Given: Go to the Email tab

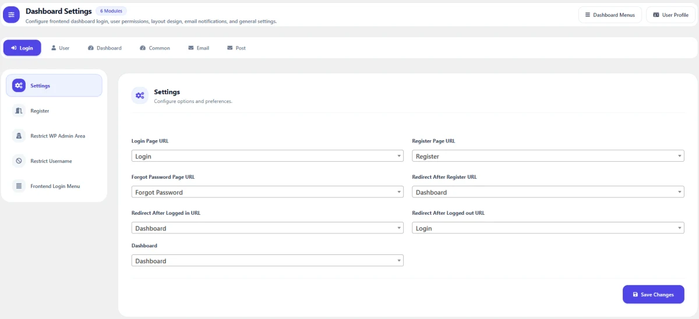Looking at the screenshot, I should [x=199, y=48].
